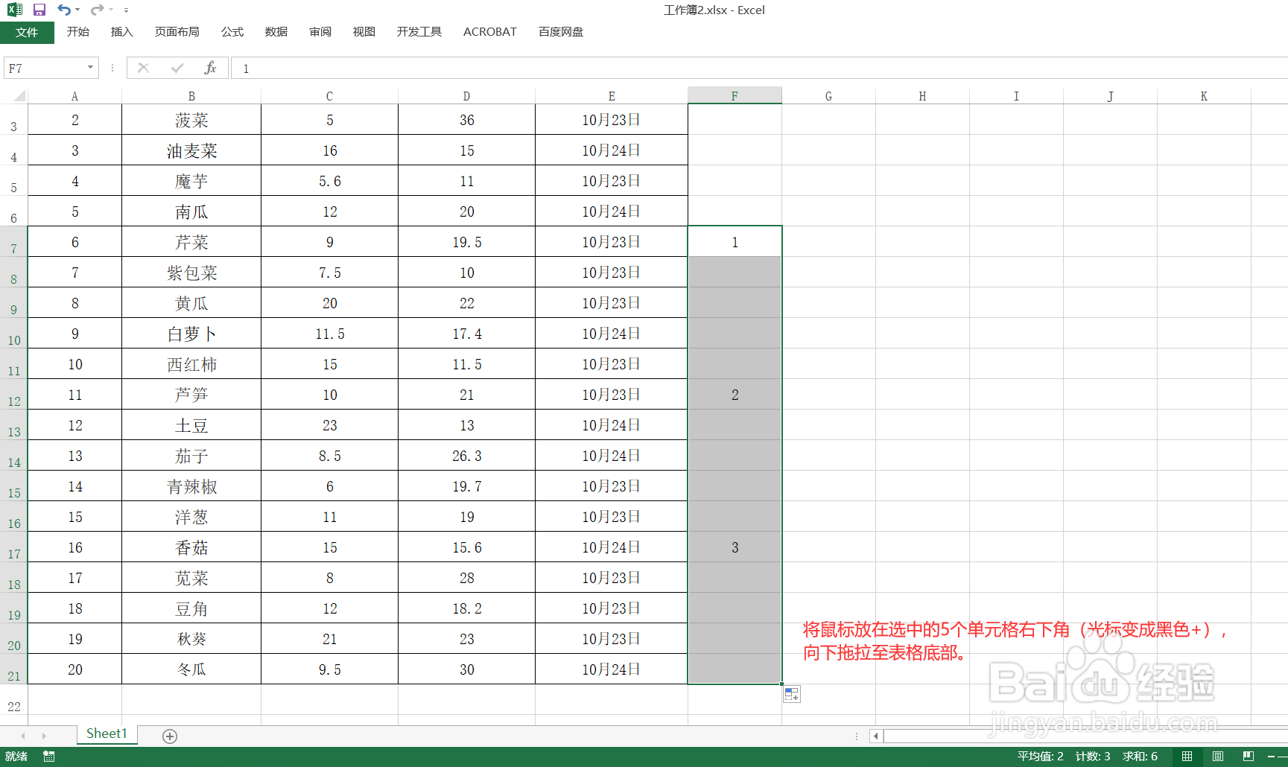Click the 10月24日 date in 香菇 row
This screenshot has height=767, width=1288.
coord(612,547)
